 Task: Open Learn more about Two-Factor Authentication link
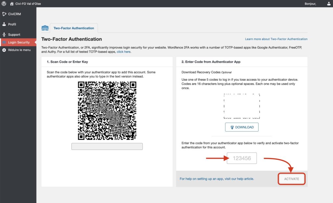pyautogui.click(x=276, y=39)
